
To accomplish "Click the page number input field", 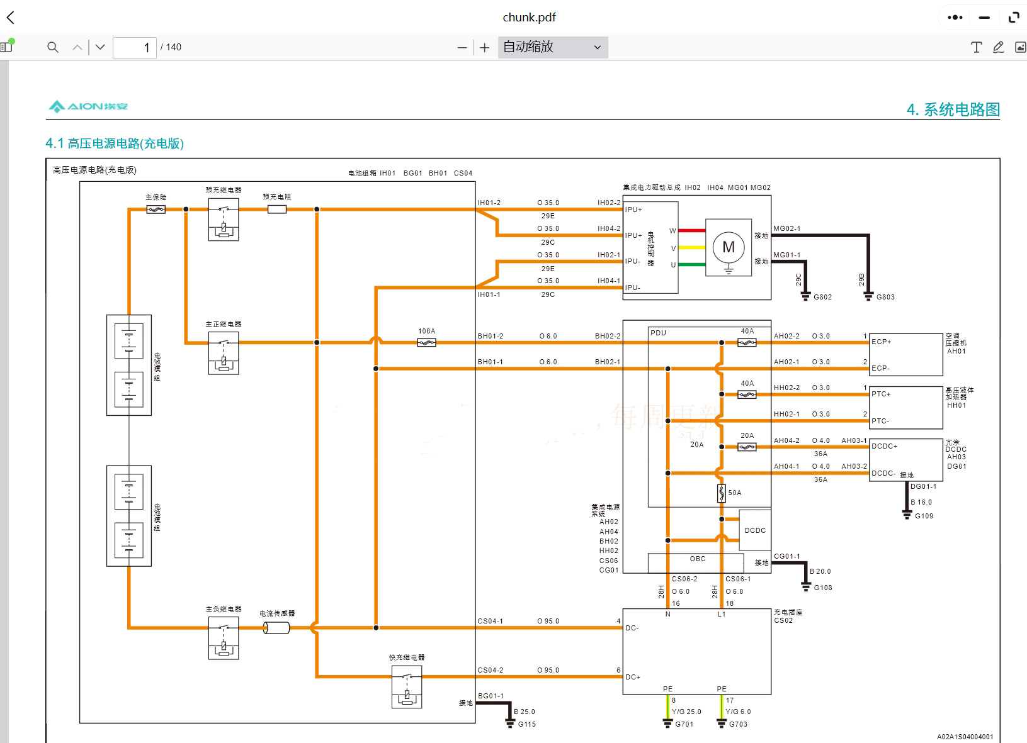I will [134, 47].
